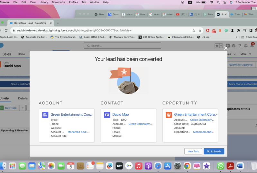Open The Python Stand... bookmark
The image size is (257, 173).
63,37
